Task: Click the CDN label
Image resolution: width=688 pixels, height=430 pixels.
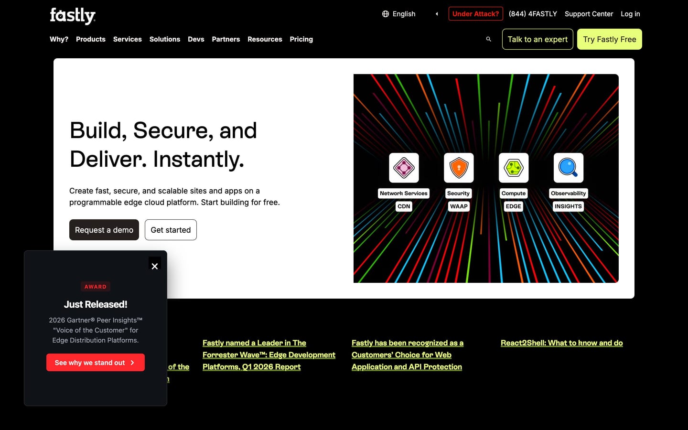Action: pyautogui.click(x=404, y=206)
